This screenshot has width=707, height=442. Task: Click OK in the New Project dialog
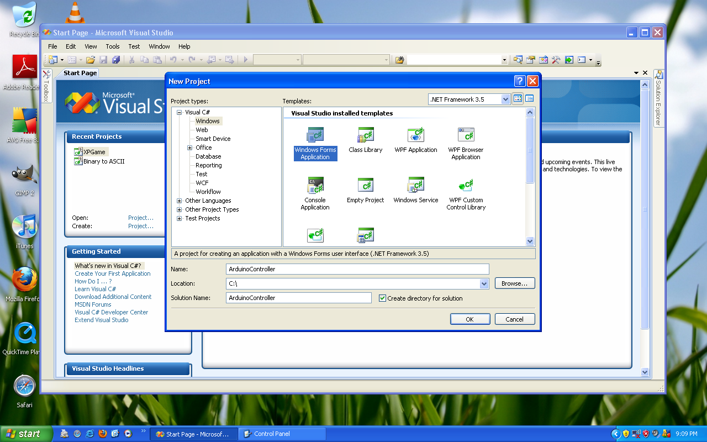point(470,319)
